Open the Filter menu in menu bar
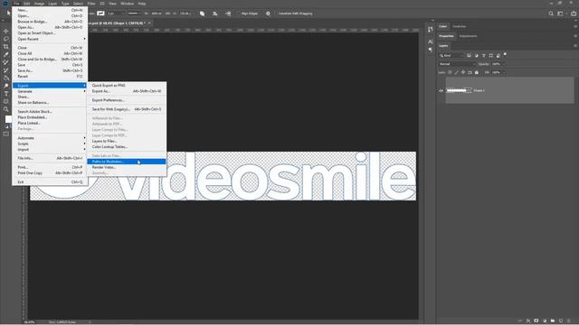Screen dimensions: 579x325 [91, 4]
